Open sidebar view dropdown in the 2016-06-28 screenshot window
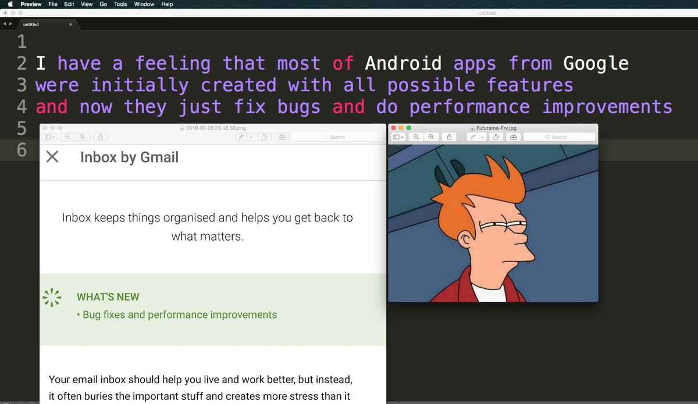The width and height of the screenshot is (698, 404). click(x=50, y=137)
